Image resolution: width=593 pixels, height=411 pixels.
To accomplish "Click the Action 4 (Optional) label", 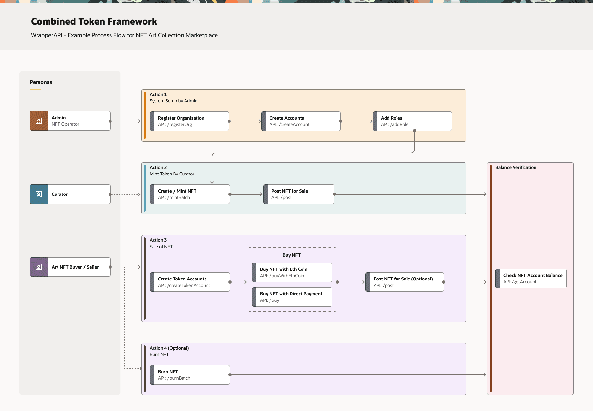I will [169, 348].
